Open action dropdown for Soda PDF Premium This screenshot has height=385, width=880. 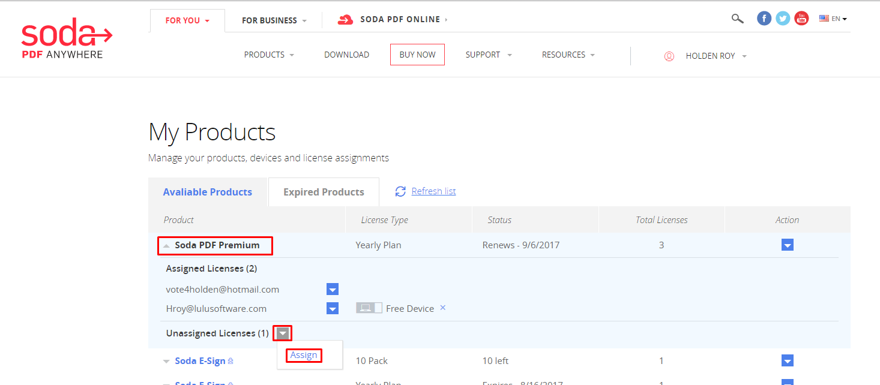click(788, 245)
